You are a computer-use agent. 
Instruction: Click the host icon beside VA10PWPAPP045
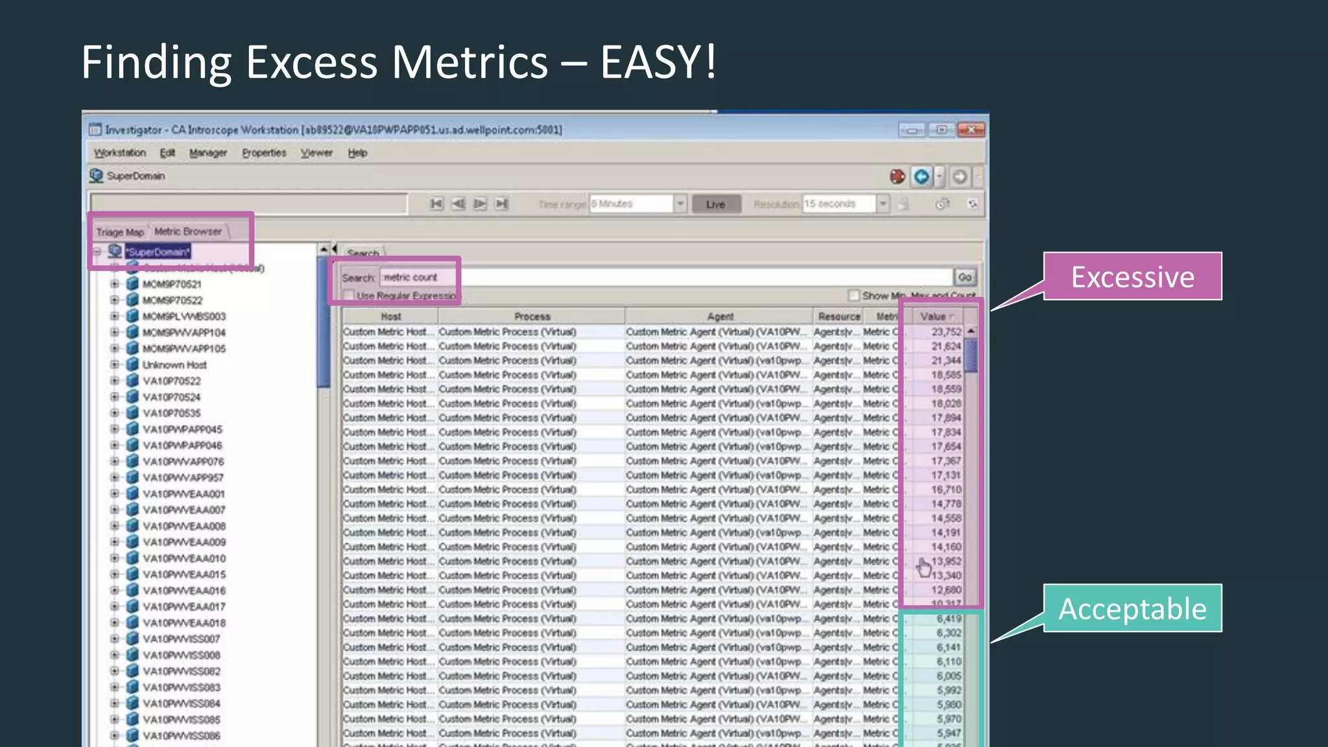(x=132, y=429)
